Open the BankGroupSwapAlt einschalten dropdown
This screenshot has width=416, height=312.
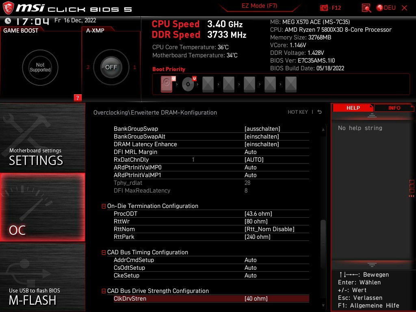coord(262,136)
